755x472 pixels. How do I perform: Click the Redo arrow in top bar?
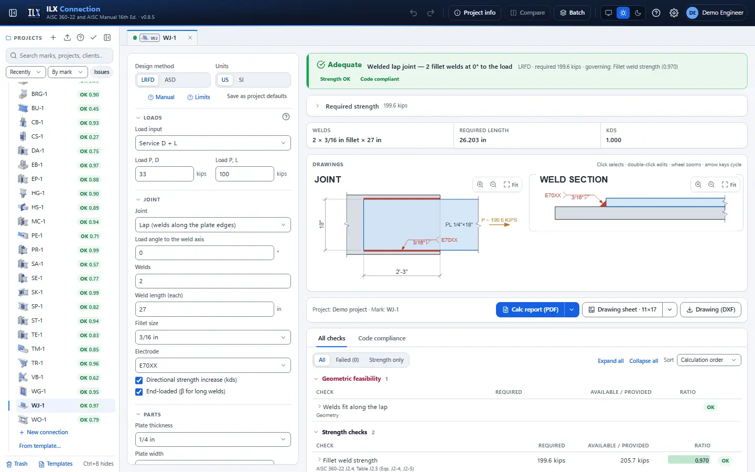coord(431,13)
